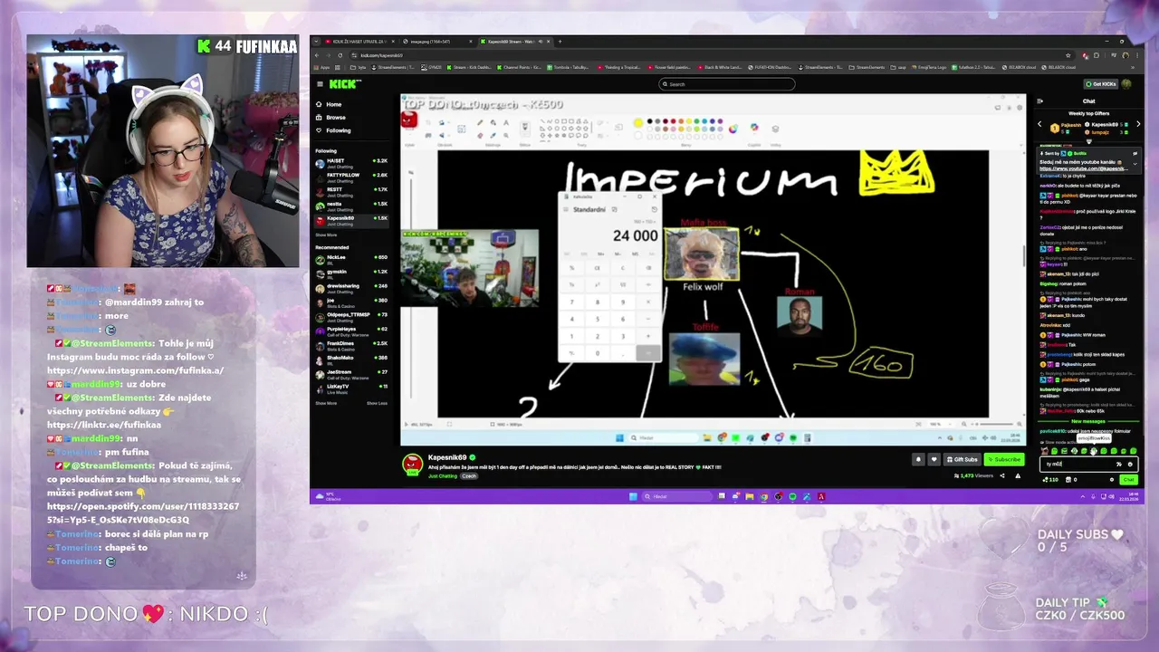This screenshot has width=1159, height=652.
Task: Bookmark this page with star icon
Action: pos(1068,55)
